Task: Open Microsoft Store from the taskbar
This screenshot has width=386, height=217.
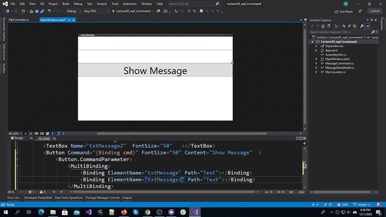Action: point(65,212)
